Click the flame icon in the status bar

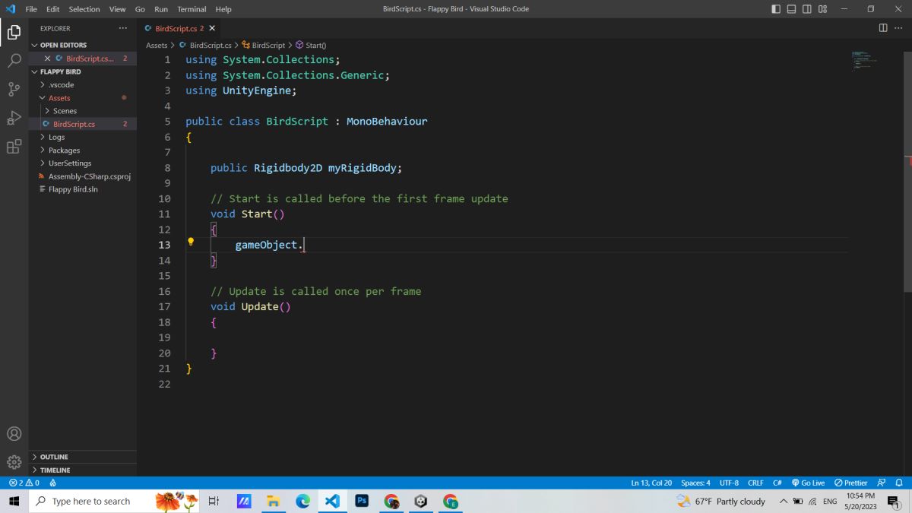tap(53, 483)
